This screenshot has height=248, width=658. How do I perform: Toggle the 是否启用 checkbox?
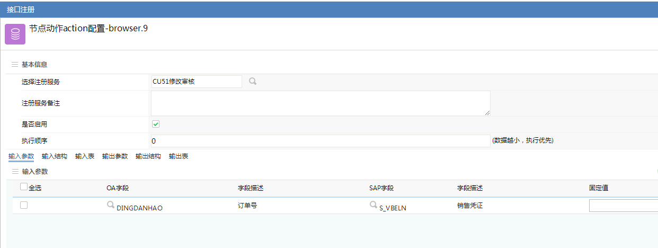[156, 124]
